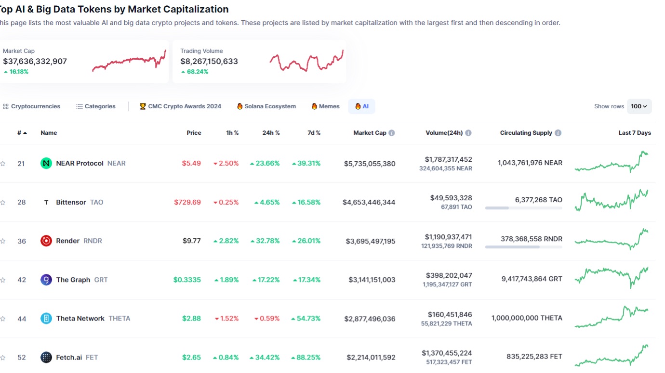Toggle watchlist star for Bittensor

click(x=3, y=203)
